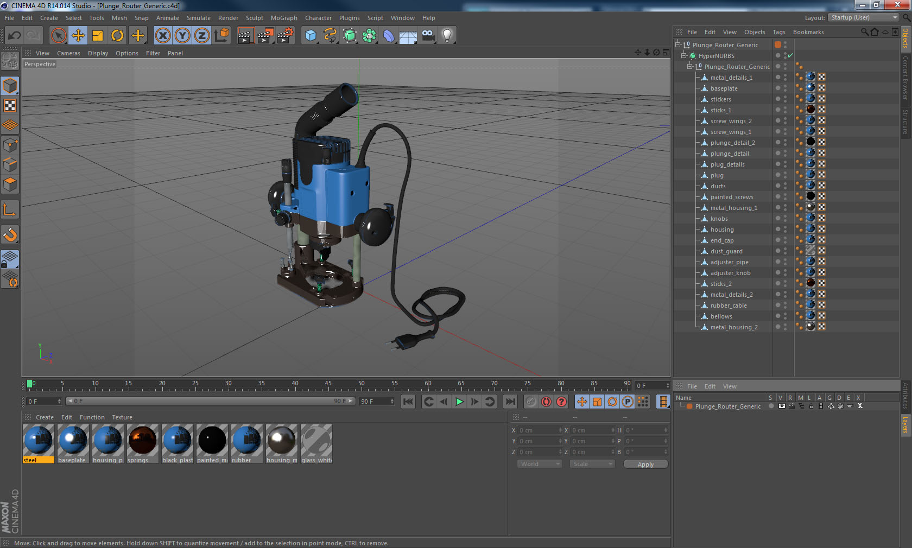The height and width of the screenshot is (548, 912).
Task: Select the Live Selection tool
Action: 58,36
